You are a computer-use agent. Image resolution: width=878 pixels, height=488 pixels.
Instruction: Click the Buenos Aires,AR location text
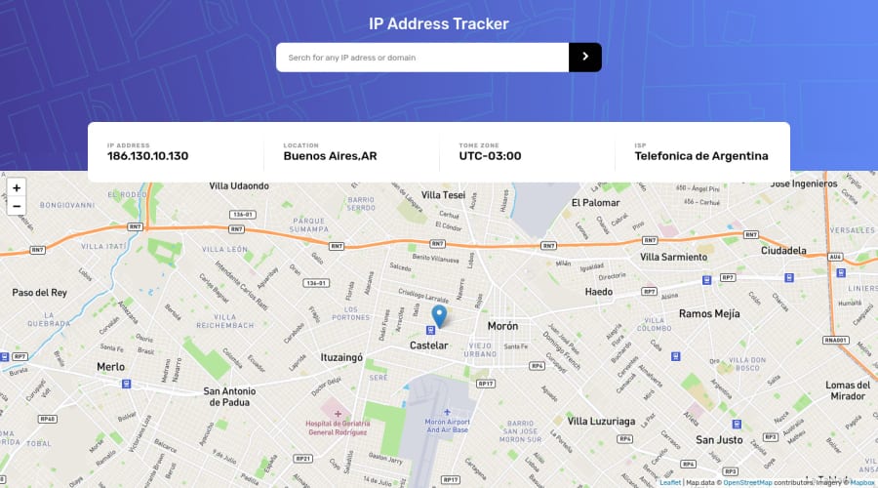pos(331,156)
